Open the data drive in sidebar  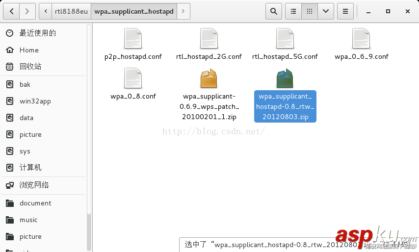pos(44,118)
